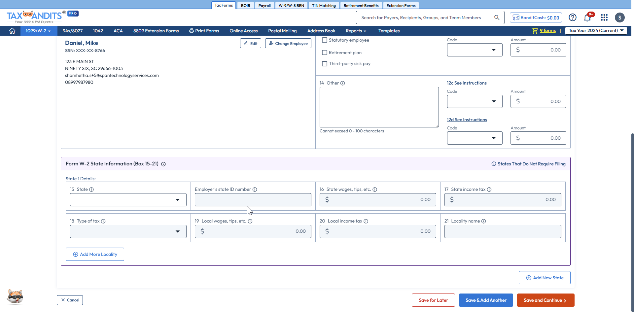The image size is (634, 312).
Task: Click the shopping cart icon
Action: coord(535,31)
